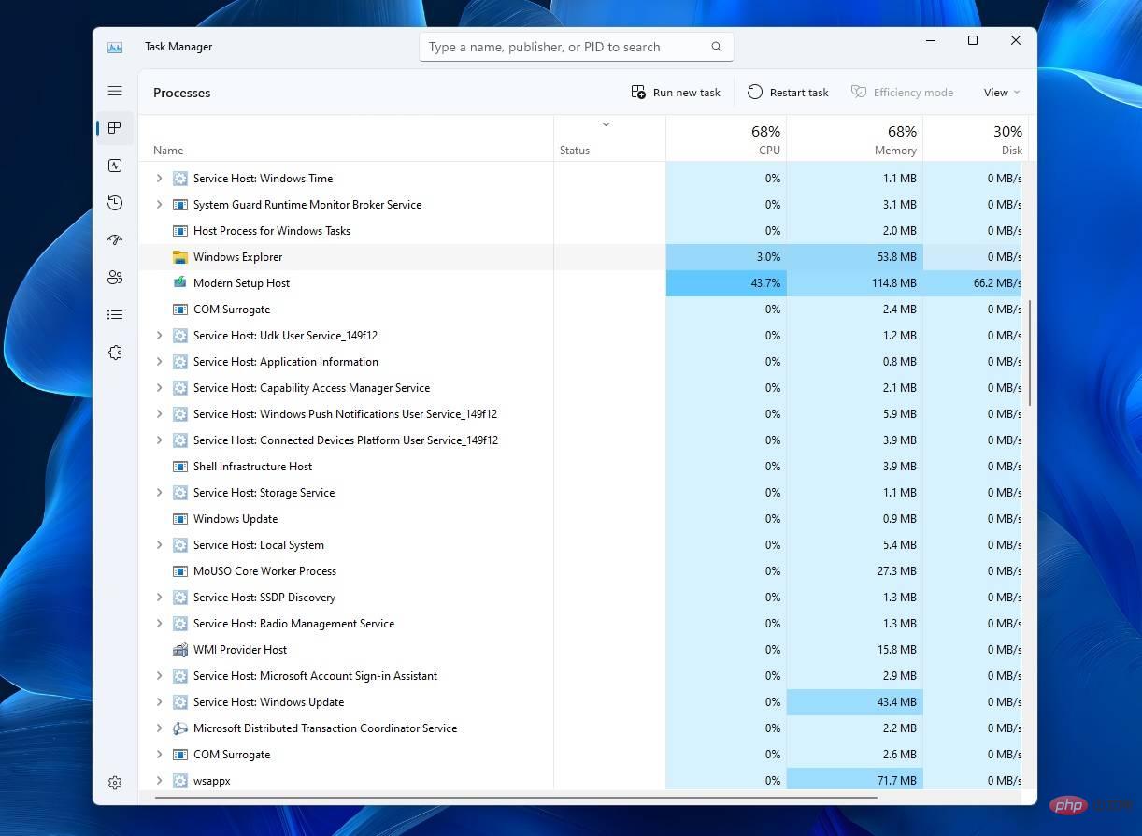The height and width of the screenshot is (836, 1142).
Task: Open the App history page
Action: 115,202
